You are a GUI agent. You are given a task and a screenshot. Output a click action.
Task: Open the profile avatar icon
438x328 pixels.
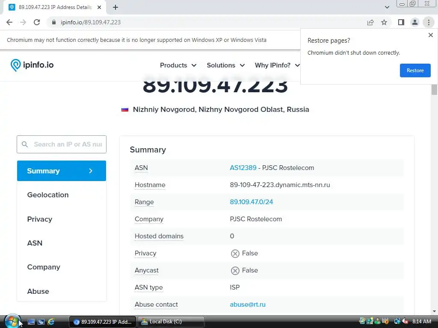[x=415, y=22]
